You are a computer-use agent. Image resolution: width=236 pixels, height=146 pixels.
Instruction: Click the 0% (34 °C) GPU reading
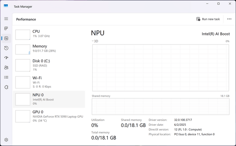coord(40,121)
